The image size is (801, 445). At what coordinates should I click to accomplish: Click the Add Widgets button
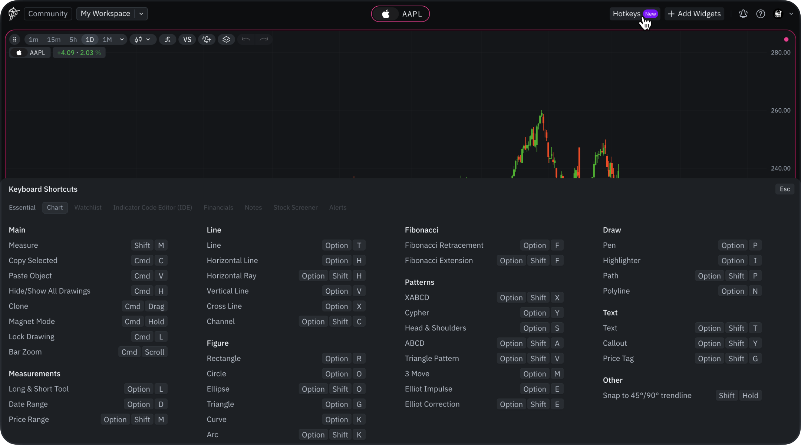click(694, 14)
